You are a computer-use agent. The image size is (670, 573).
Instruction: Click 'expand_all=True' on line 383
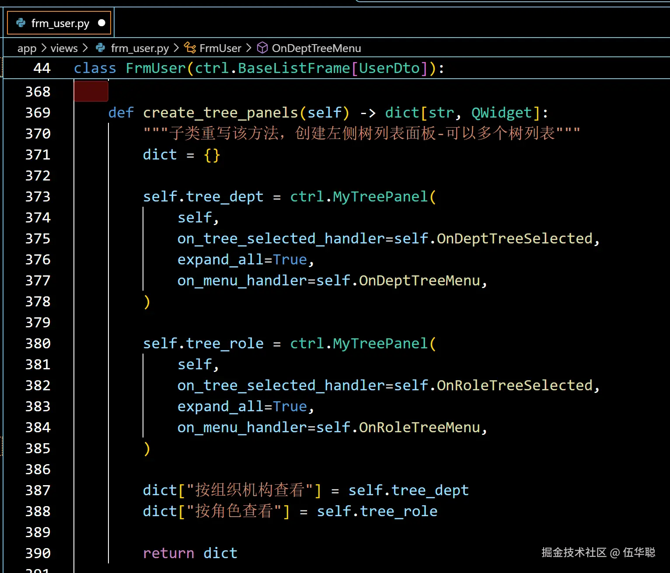point(242,406)
